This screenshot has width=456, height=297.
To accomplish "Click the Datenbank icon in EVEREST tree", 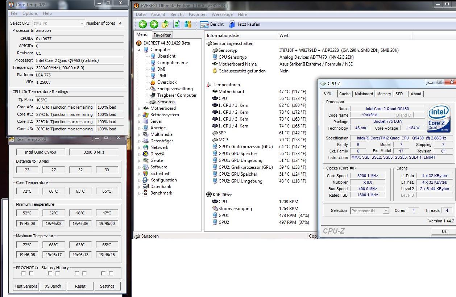I will [146, 187].
